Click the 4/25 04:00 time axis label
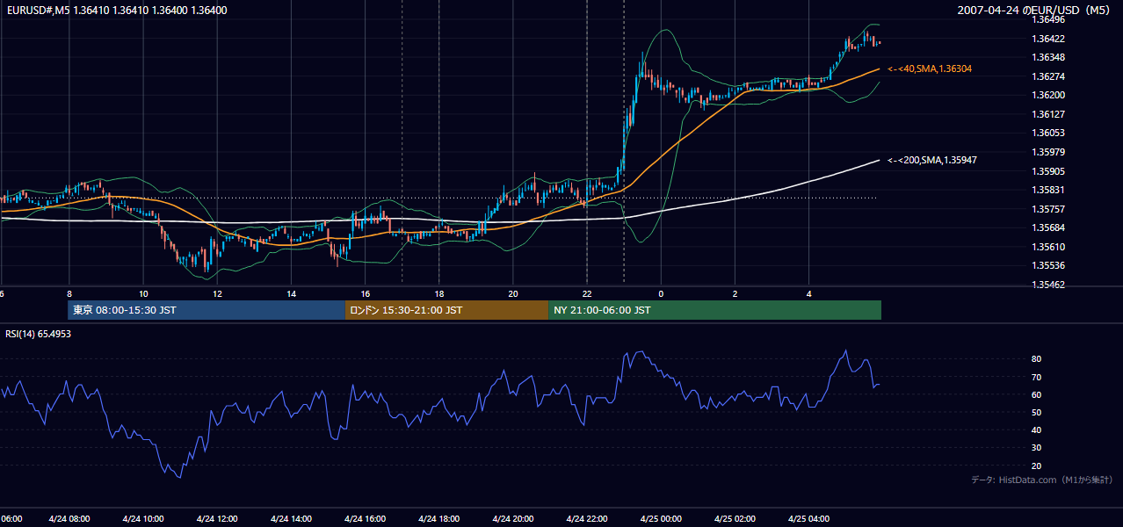Screen dimensions: 1123x527 (808, 519)
